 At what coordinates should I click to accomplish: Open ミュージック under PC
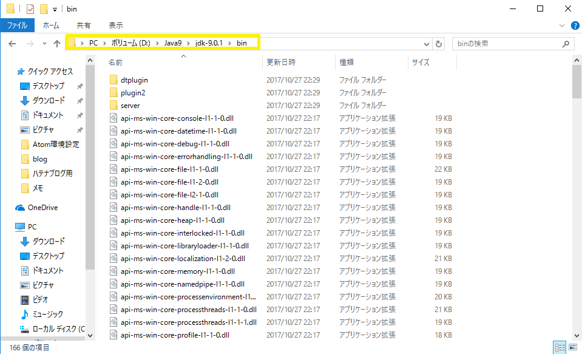pos(47,315)
